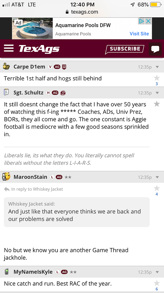Expand options for Sgt. Schultz's post
Viewport: 164px width, 293px height.
point(158,93)
